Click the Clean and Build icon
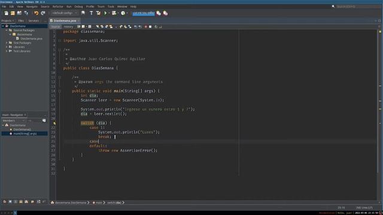Image resolution: width=383 pixels, height=215 pixels. click(x=98, y=13)
